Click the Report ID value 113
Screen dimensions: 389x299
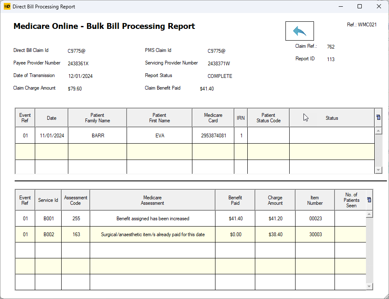coord(331,59)
